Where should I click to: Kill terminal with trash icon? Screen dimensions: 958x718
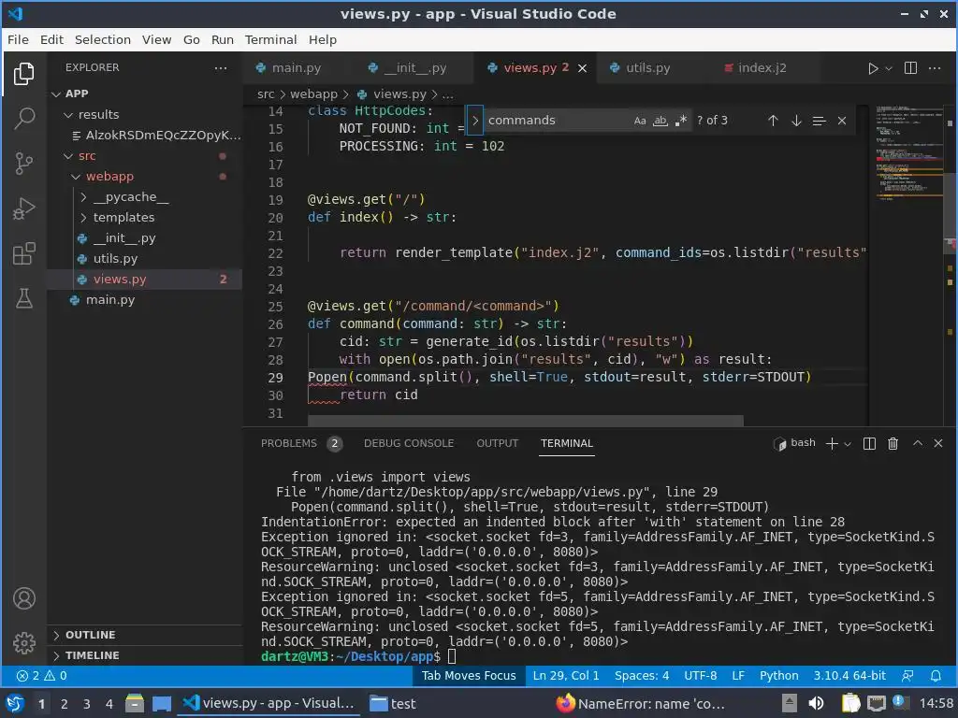click(x=893, y=444)
